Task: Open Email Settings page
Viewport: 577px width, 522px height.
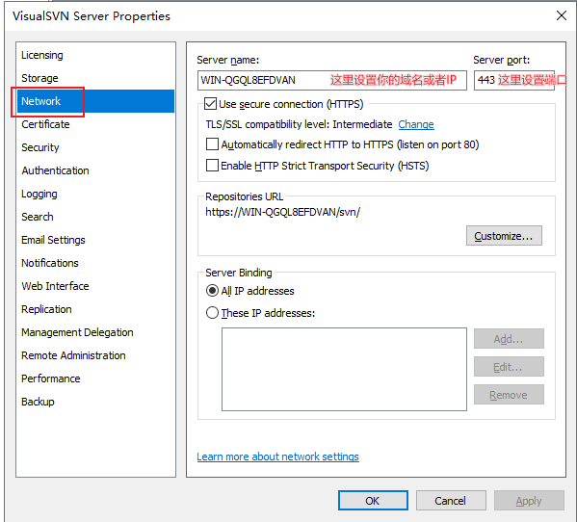Action: (53, 240)
